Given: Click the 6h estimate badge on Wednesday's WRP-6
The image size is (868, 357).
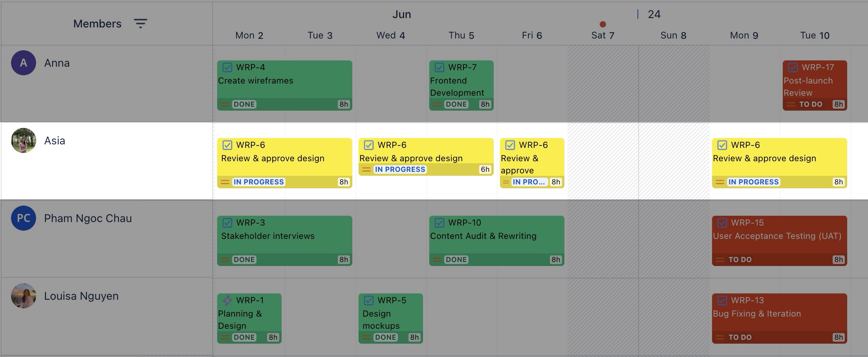Looking at the screenshot, I should [485, 169].
